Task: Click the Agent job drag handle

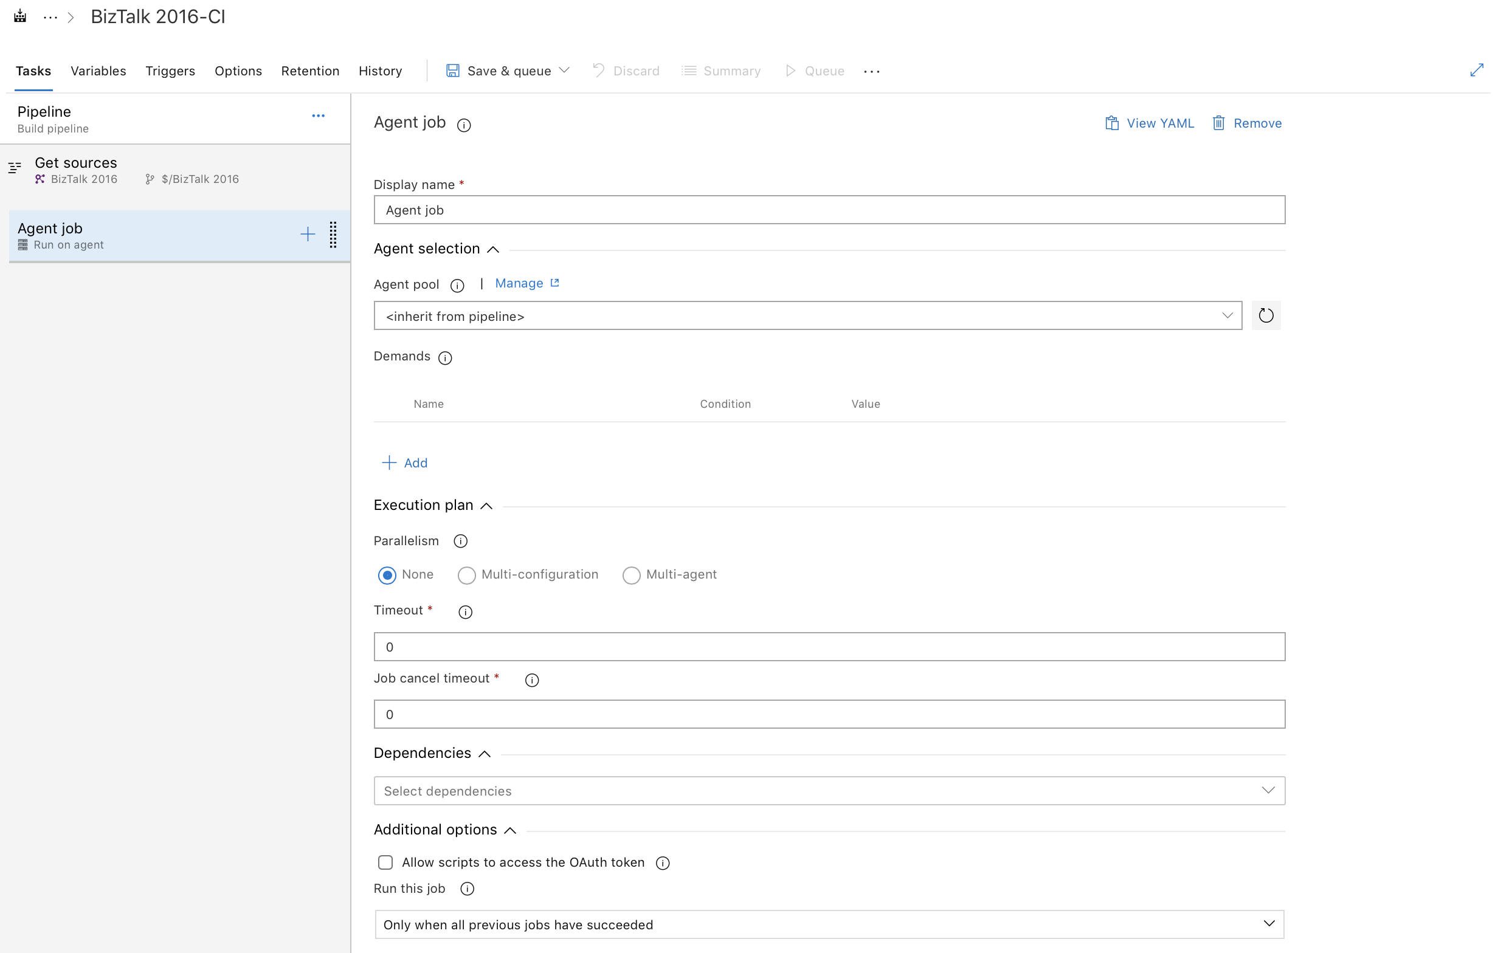Action: 333,235
